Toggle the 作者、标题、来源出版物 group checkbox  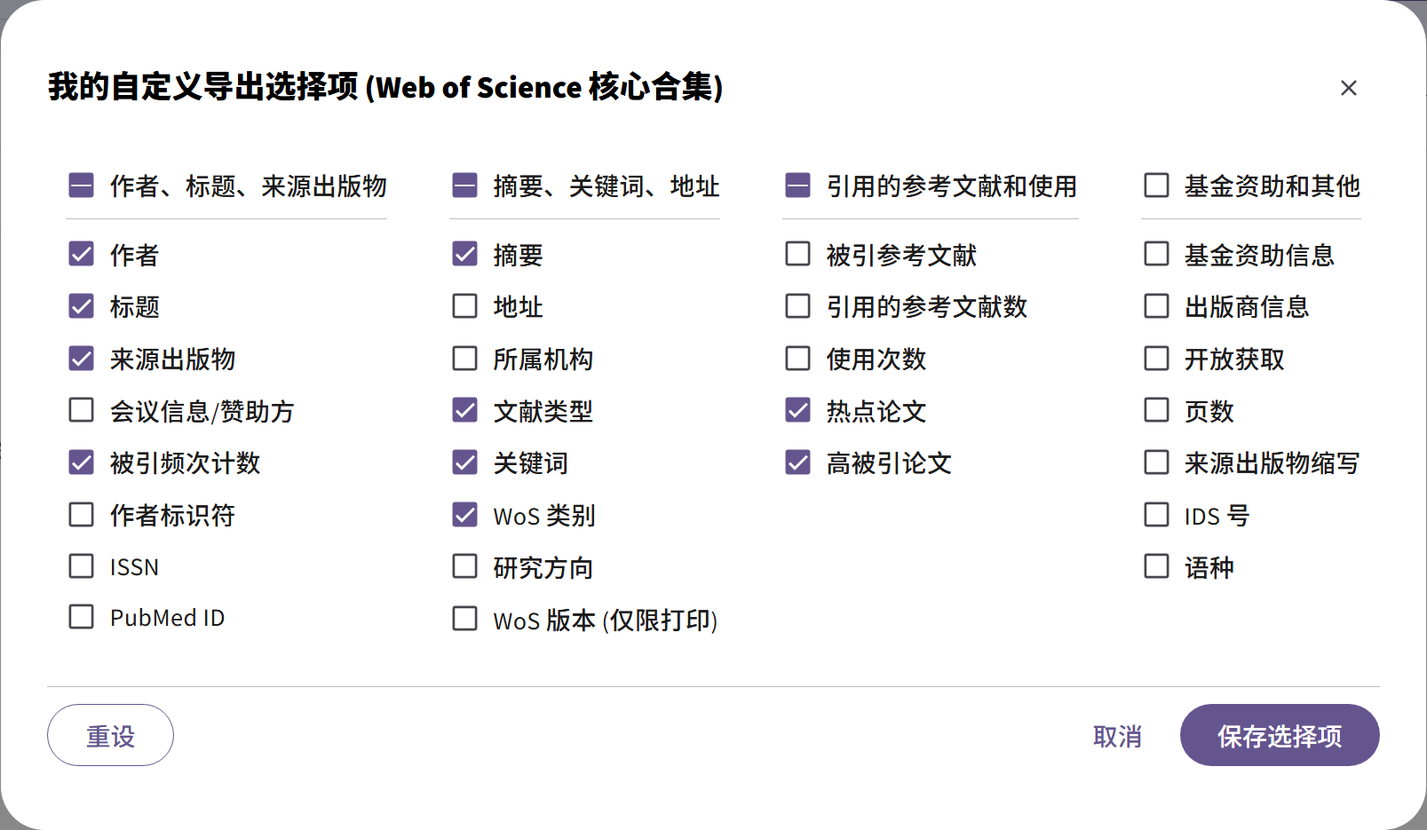(x=81, y=186)
